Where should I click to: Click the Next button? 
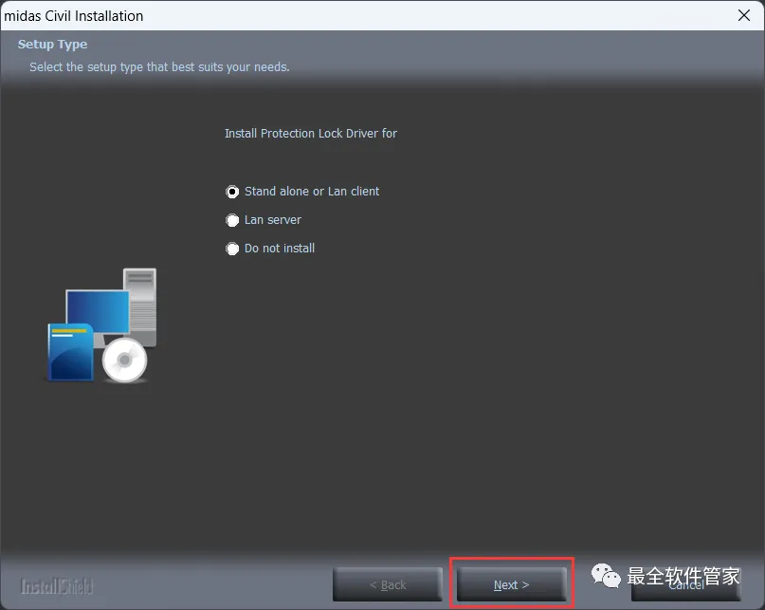511,584
